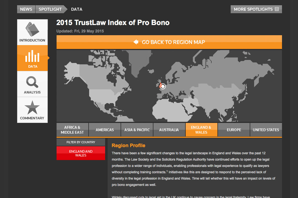Open the More Spotlights menu

point(256,9)
